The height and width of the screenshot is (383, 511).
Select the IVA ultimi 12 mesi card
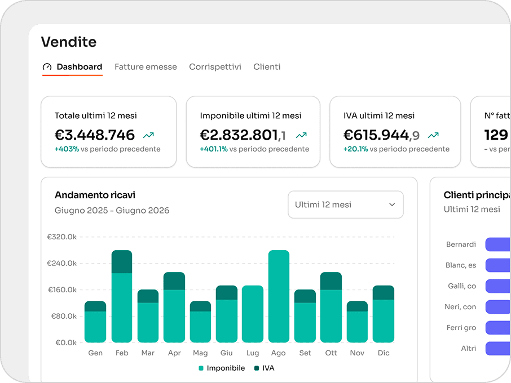tap(395, 132)
